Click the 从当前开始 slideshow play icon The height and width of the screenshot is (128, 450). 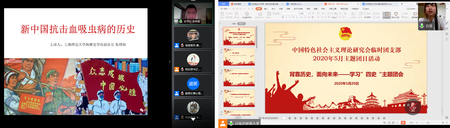(x=247, y=14)
